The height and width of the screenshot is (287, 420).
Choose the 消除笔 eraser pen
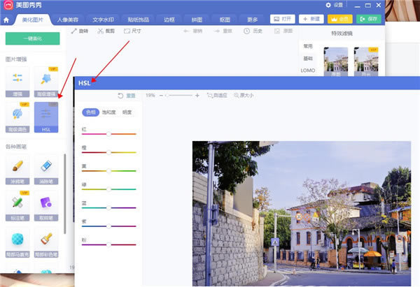46,169
